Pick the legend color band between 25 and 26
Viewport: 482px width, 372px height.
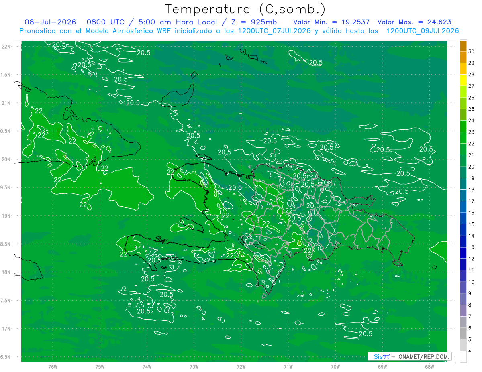coord(463,104)
